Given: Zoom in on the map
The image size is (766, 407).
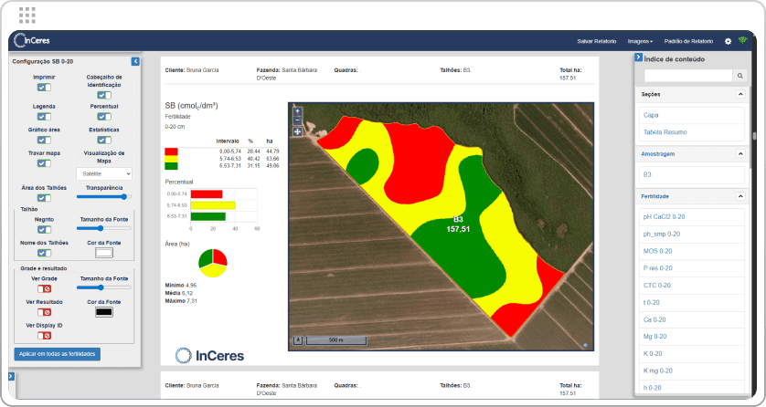Looking at the screenshot, I should (x=297, y=111).
